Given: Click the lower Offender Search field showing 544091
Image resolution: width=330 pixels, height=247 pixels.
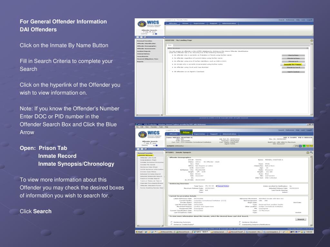Looking at the screenshot, I should click(x=147, y=145).
